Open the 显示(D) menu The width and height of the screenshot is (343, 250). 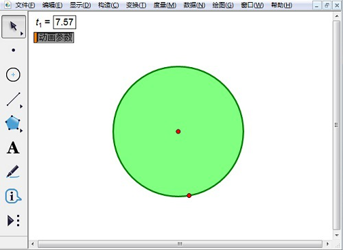80,5
